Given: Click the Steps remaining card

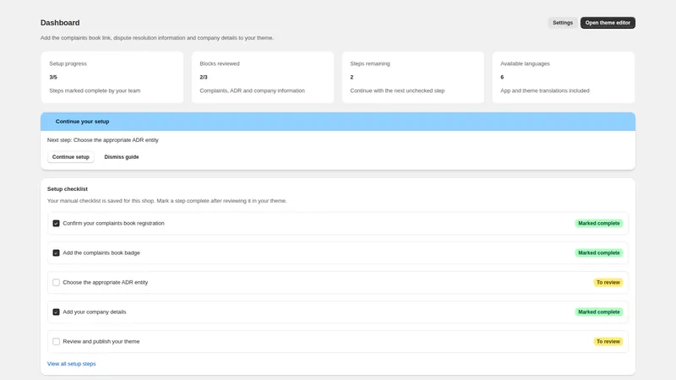Looking at the screenshot, I should point(413,77).
